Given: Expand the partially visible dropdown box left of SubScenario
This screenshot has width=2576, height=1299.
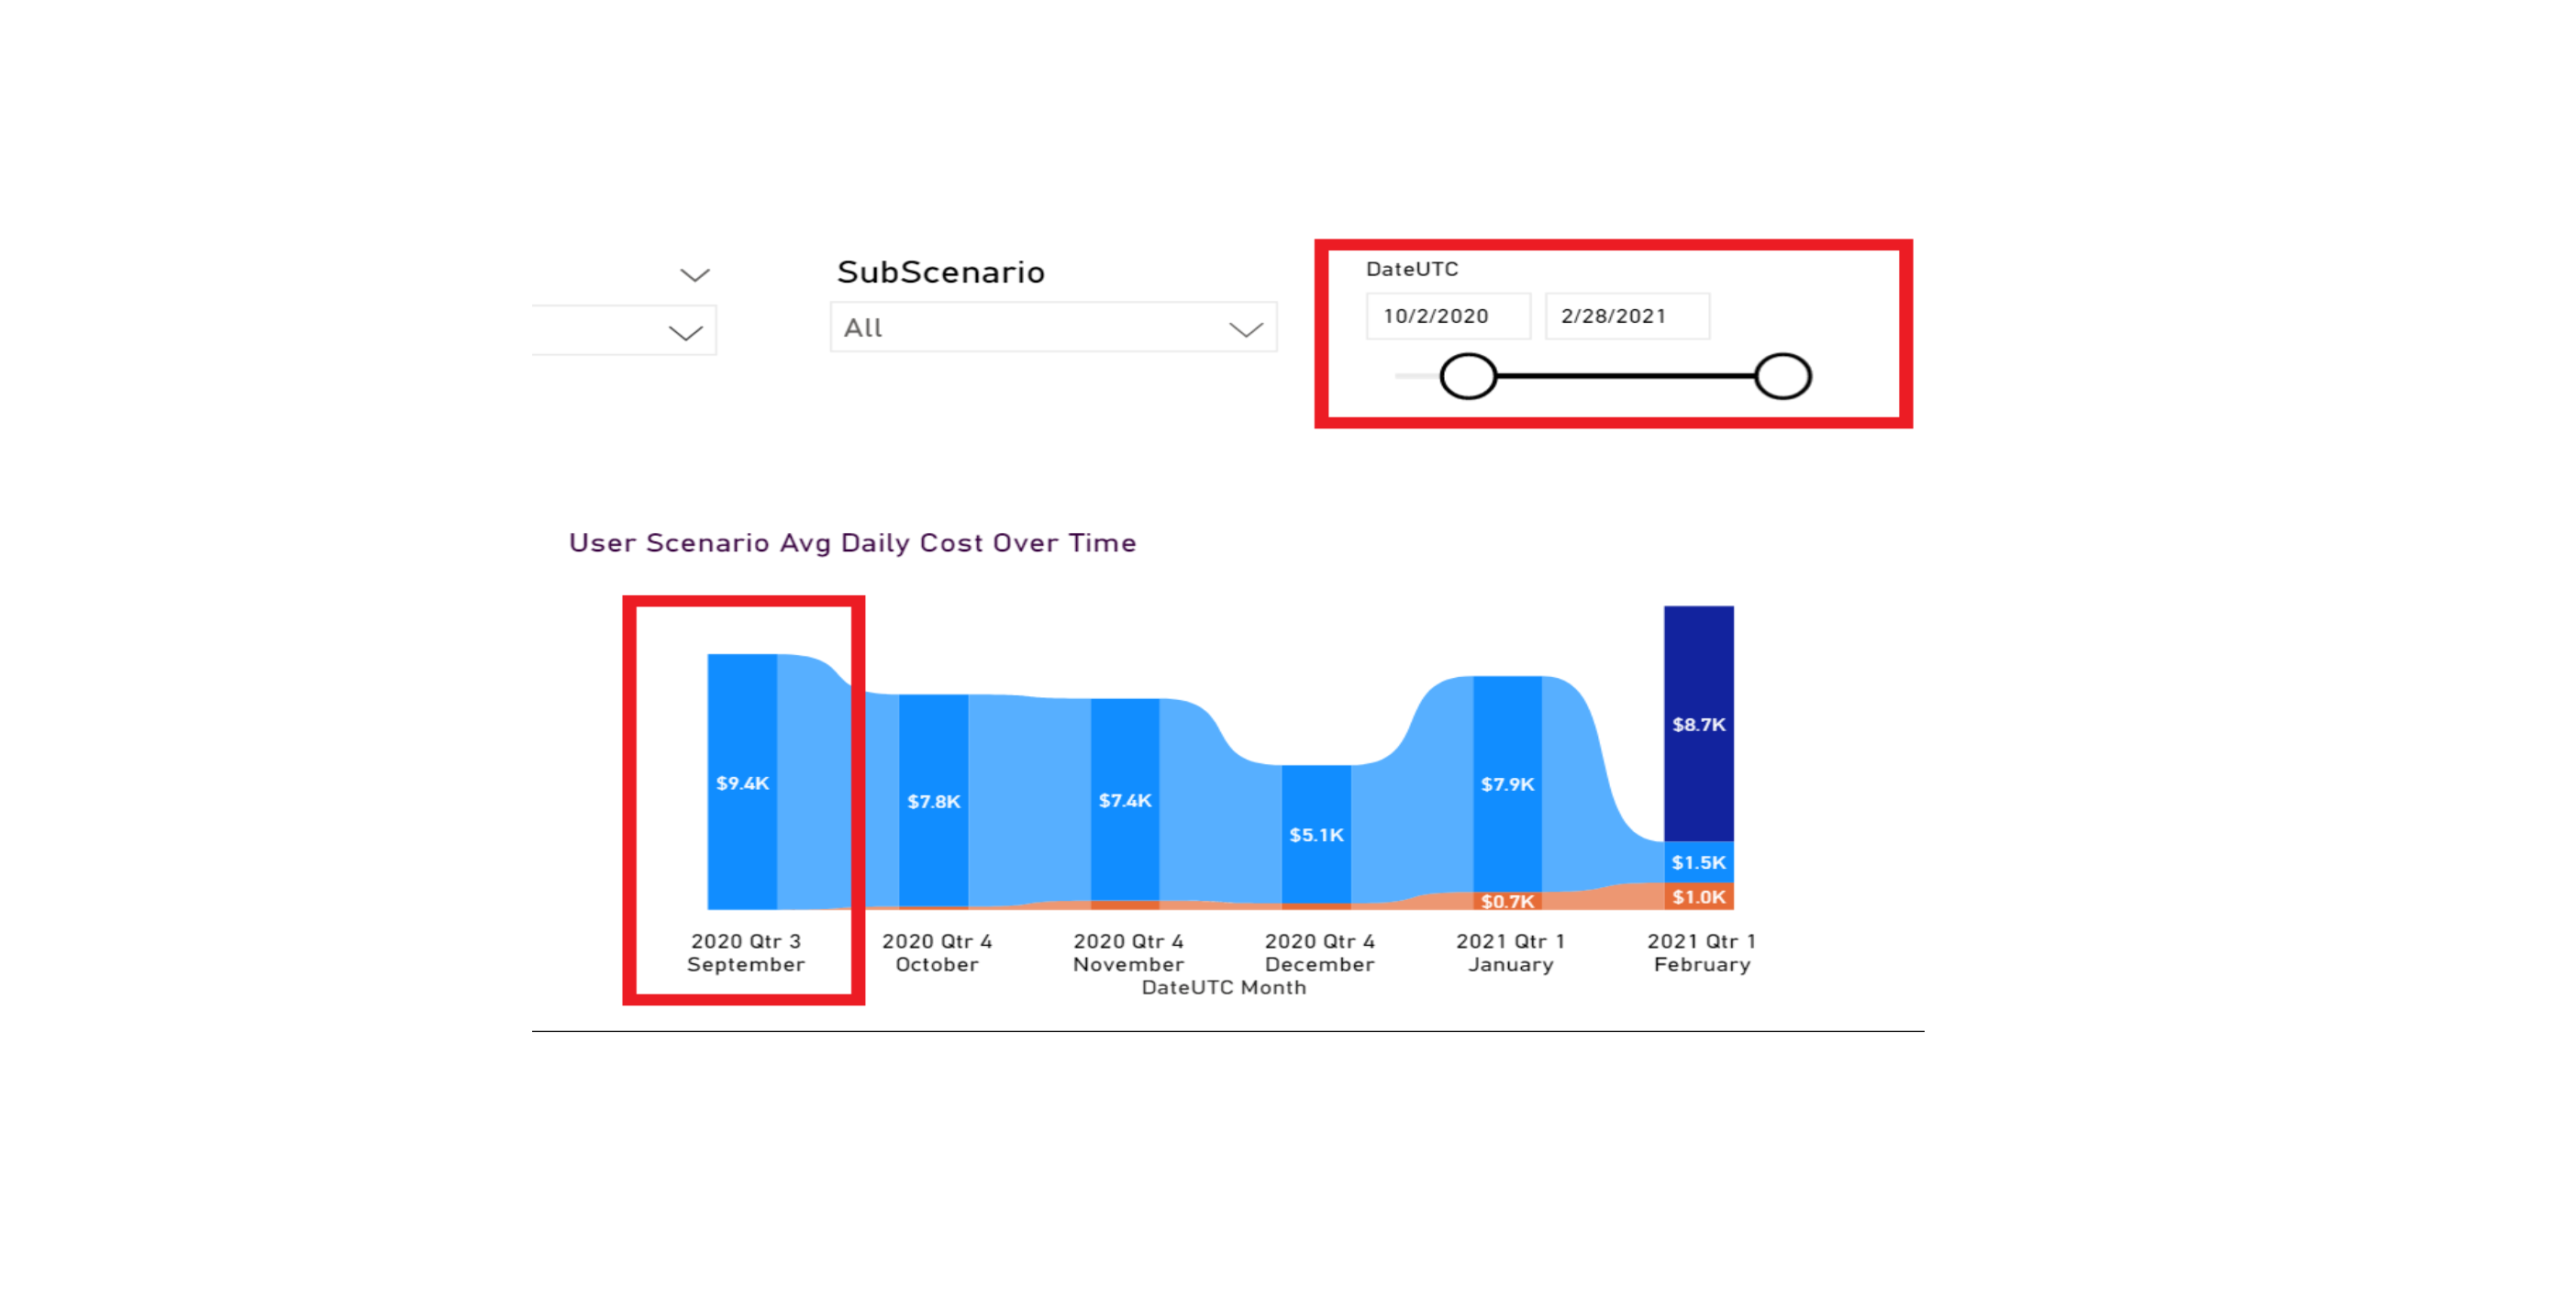Looking at the screenshot, I should click(624, 331).
